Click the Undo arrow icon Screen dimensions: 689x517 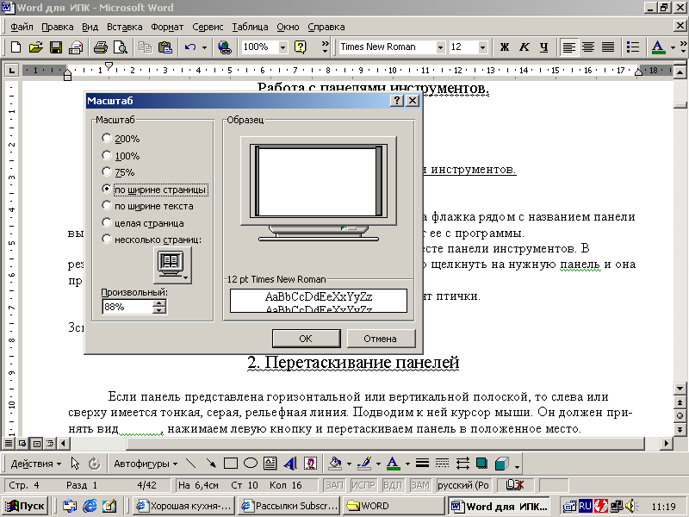pyautogui.click(x=190, y=47)
